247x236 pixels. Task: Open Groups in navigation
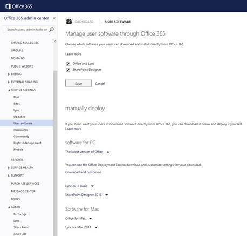pyautogui.click(x=17, y=51)
